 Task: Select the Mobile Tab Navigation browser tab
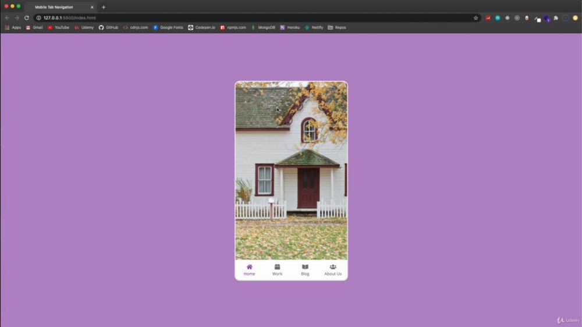(59, 7)
